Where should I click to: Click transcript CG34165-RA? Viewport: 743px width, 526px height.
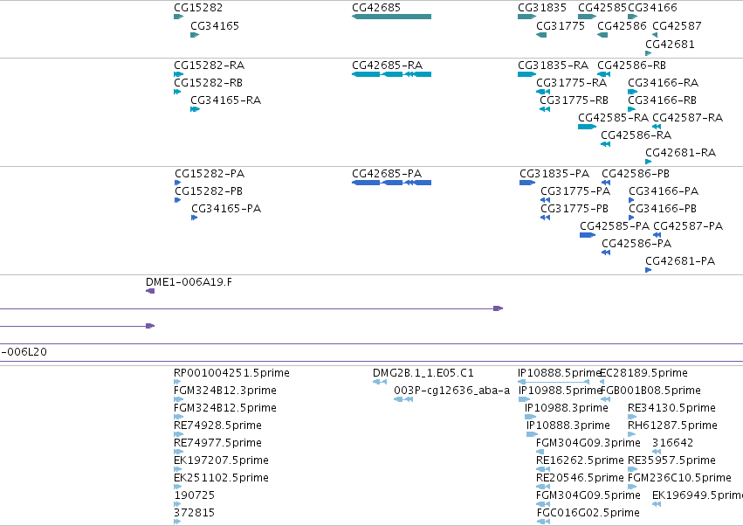point(225,100)
